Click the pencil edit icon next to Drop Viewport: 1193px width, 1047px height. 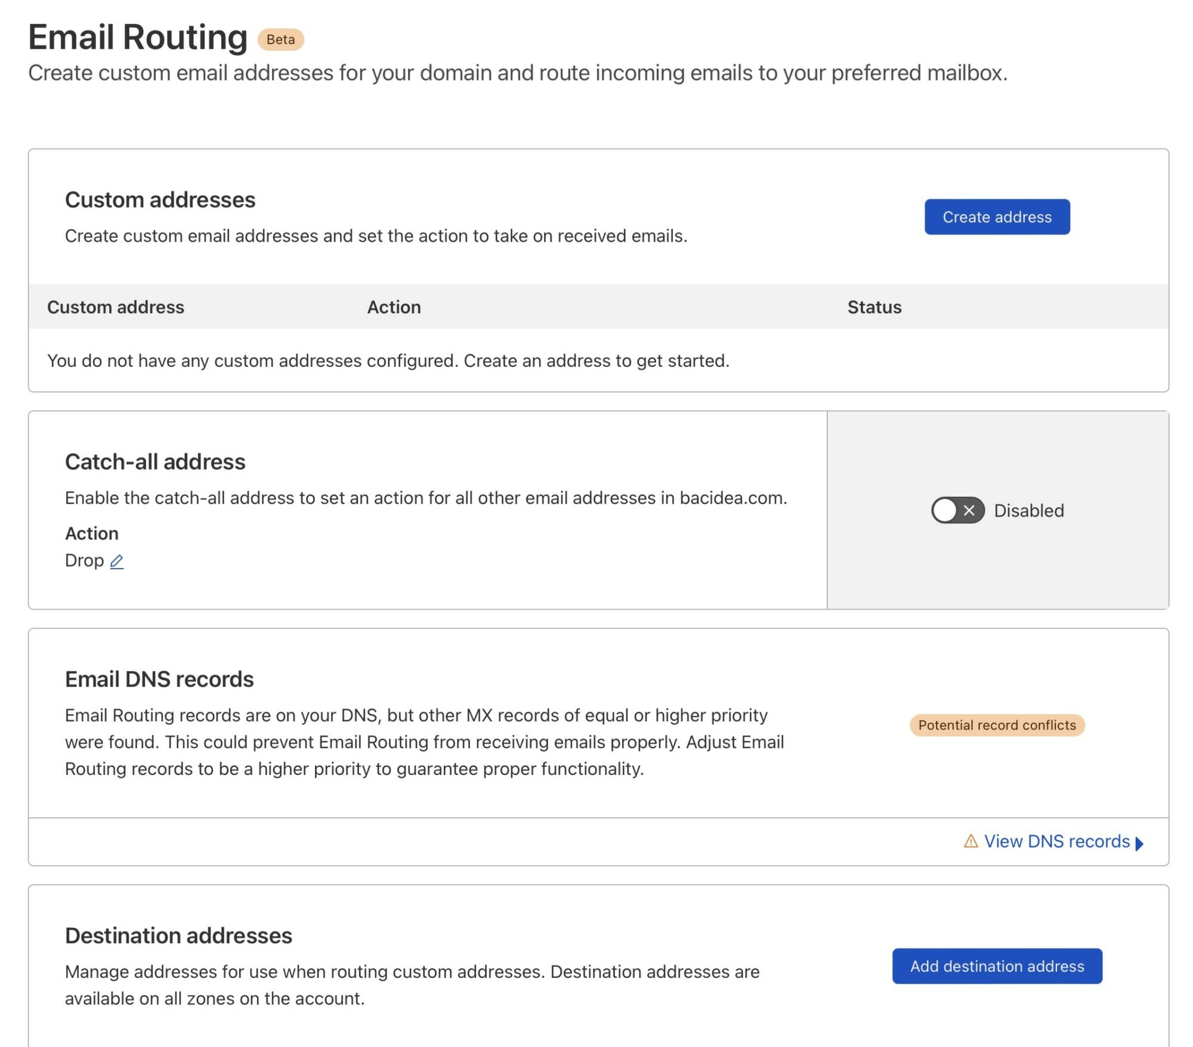tap(117, 561)
